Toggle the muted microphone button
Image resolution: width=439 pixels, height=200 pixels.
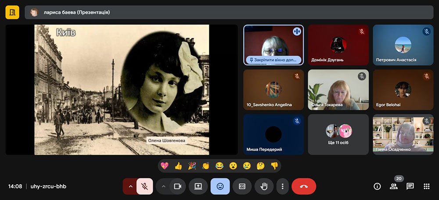pyautogui.click(x=144, y=186)
